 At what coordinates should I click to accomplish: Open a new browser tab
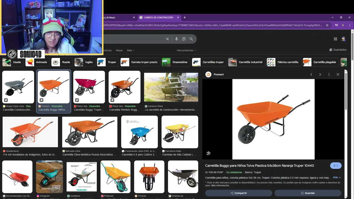[x=184, y=17]
